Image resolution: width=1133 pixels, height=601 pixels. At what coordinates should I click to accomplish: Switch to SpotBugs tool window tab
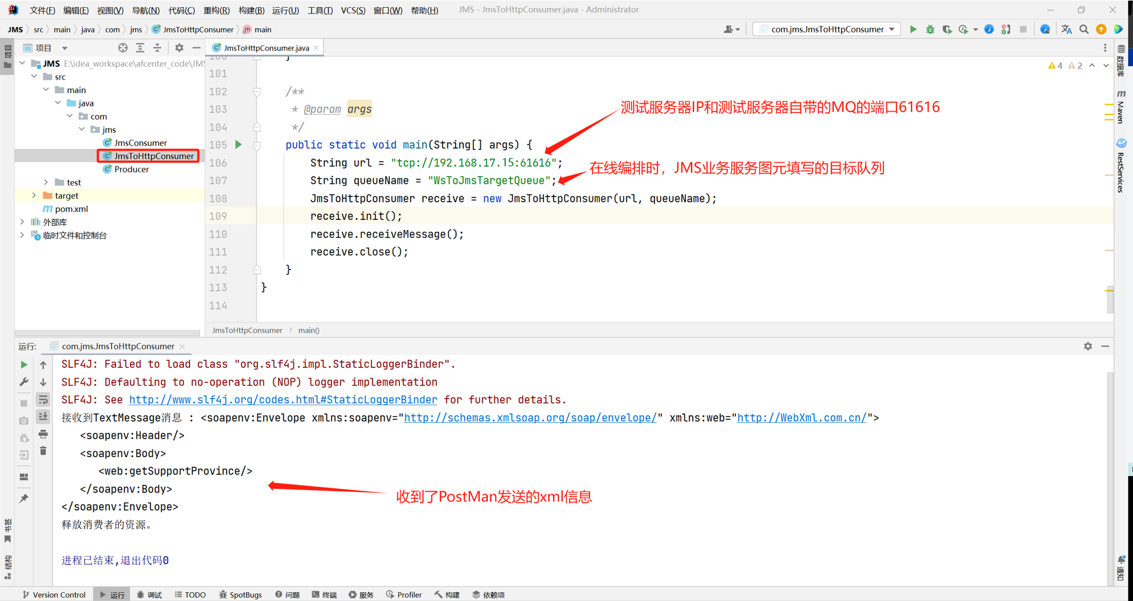tap(240, 595)
